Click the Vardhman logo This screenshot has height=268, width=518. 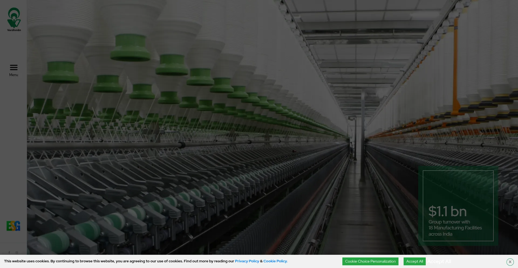click(x=14, y=19)
